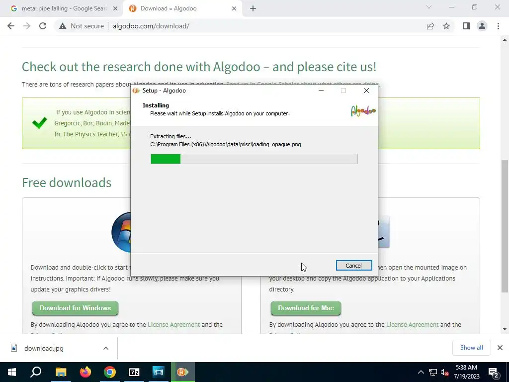Image resolution: width=509 pixels, height=382 pixels.
Task: Close the Algodoo Setup window
Action: [x=366, y=91]
